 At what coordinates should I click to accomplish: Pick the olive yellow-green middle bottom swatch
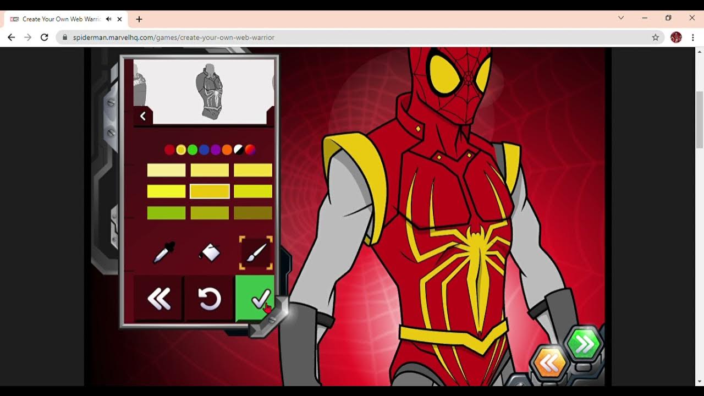pyautogui.click(x=210, y=213)
